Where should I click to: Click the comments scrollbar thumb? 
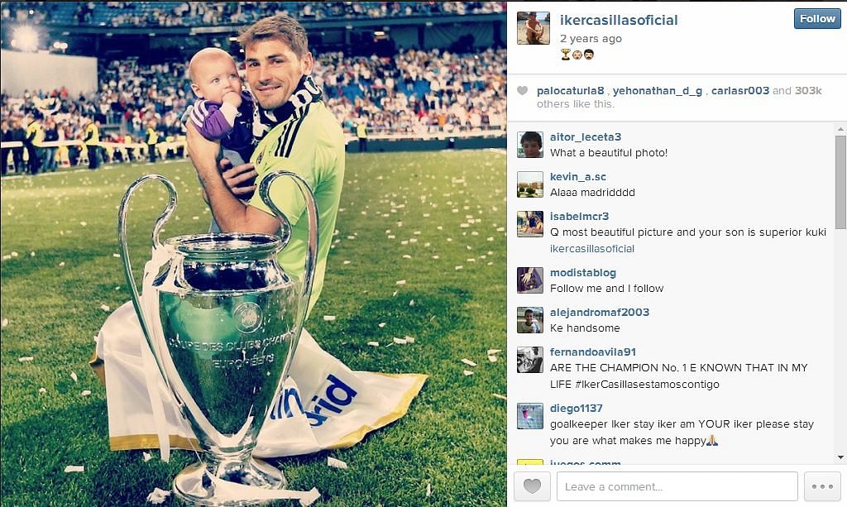(x=840, y=182)
